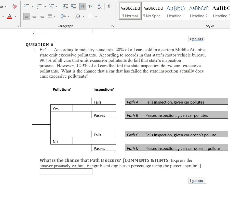
Task: Click the Inspection? column label
Action: tap(104, 89)
